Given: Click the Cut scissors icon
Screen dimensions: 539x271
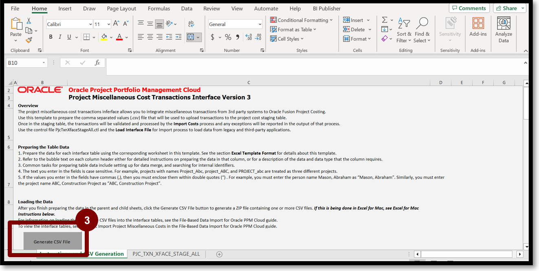Looking at the screenshot, I should tap(29, 21).
